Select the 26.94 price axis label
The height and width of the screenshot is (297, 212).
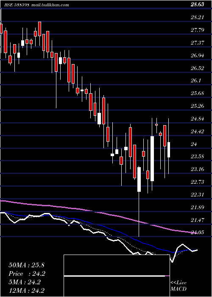click(x=197, y=55)
